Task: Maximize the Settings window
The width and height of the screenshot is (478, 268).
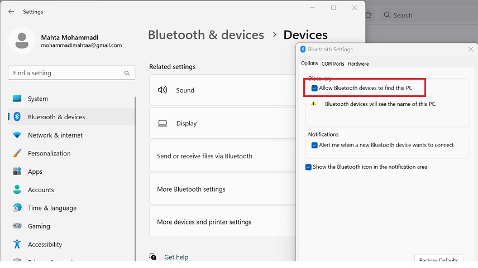Action: (x=333, y=8)
